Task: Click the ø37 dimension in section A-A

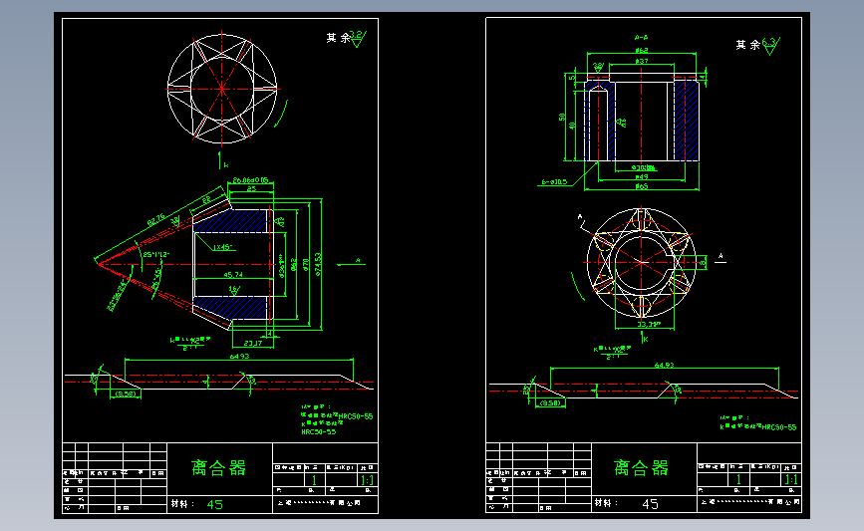Action: pos(642,61)
